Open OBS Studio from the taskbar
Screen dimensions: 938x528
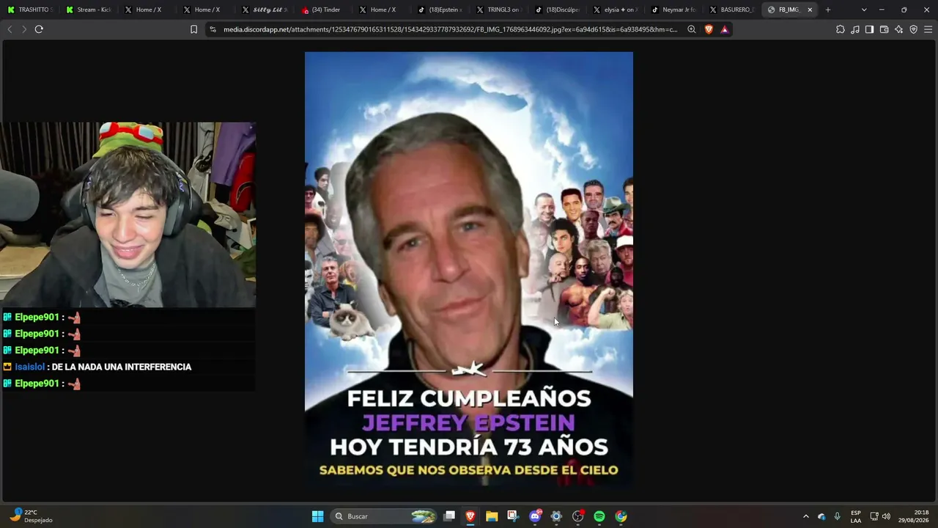tap(577, 516)
